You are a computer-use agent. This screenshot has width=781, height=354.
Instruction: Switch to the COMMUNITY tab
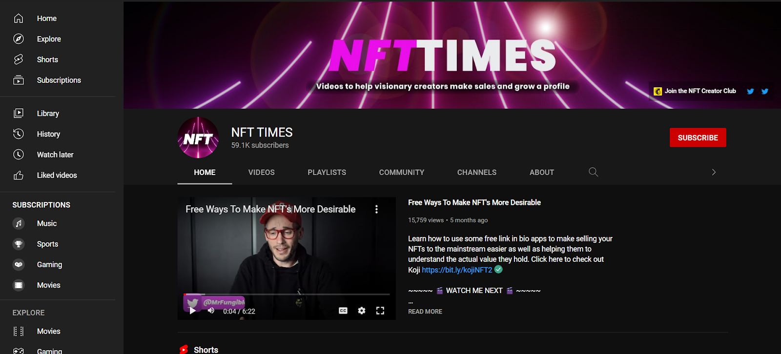point(402,172)
